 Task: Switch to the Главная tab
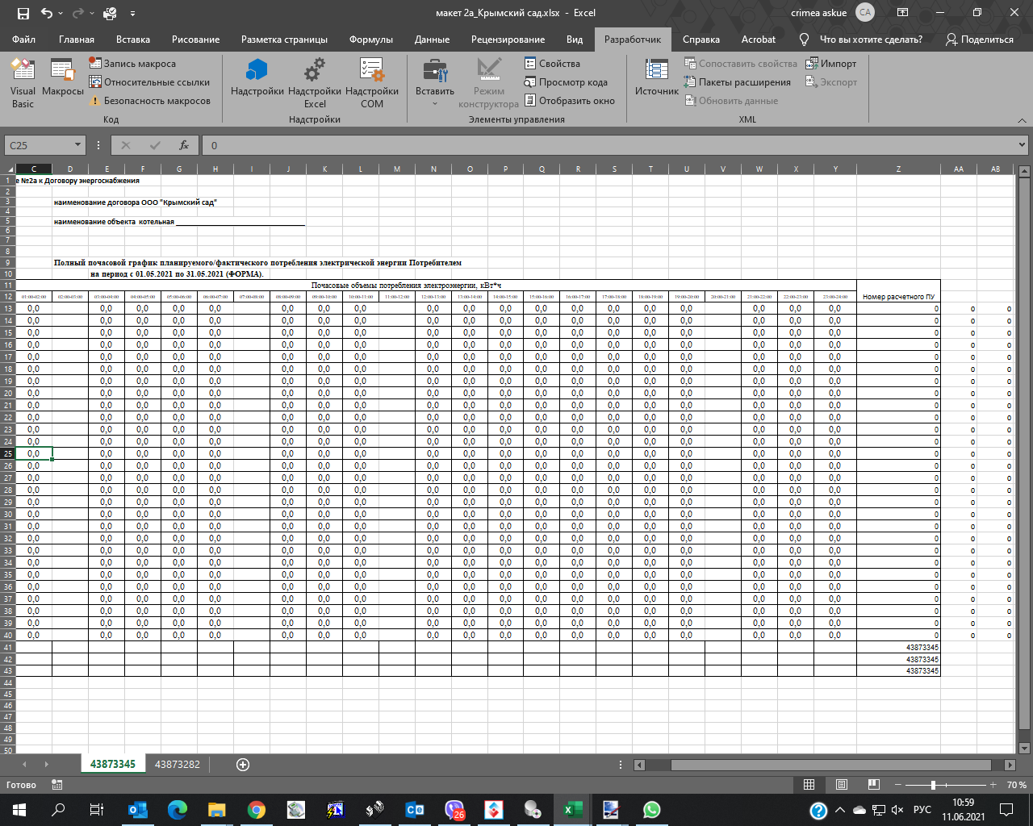tap(77, 39)
